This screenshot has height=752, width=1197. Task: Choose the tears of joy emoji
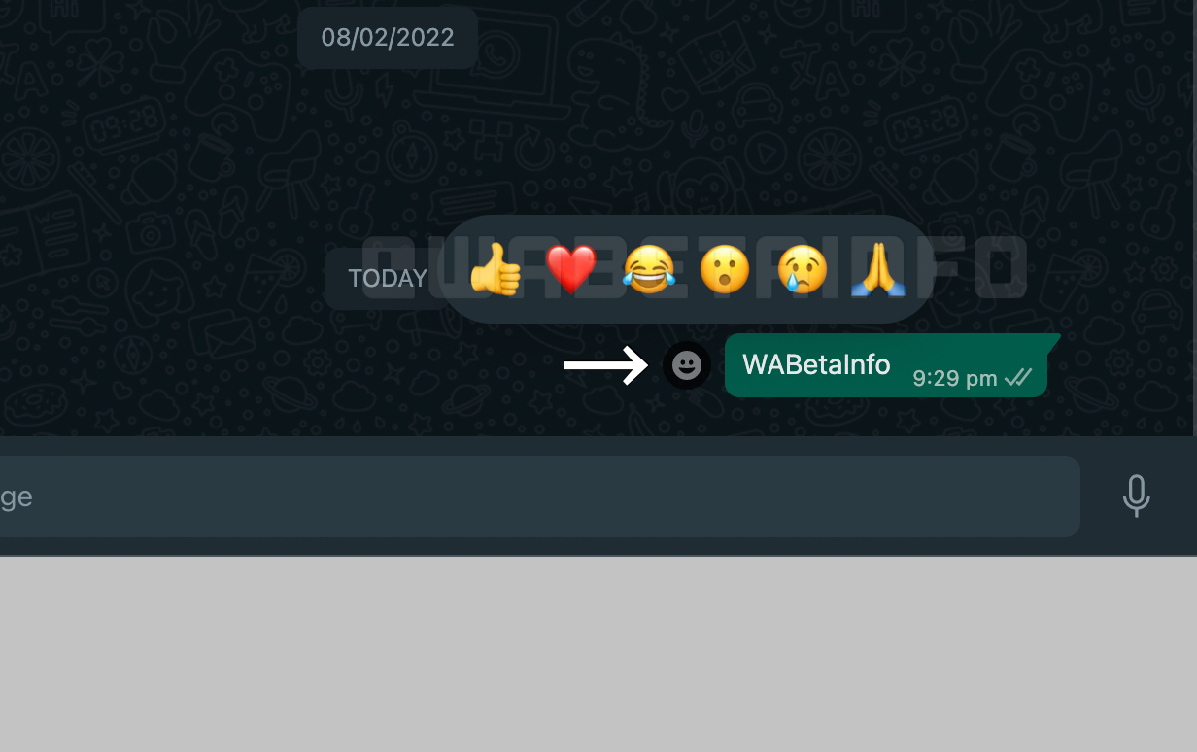[x=649, y=269]
